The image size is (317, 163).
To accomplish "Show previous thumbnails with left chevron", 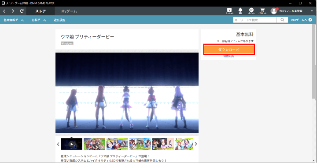I will (58, 144).
